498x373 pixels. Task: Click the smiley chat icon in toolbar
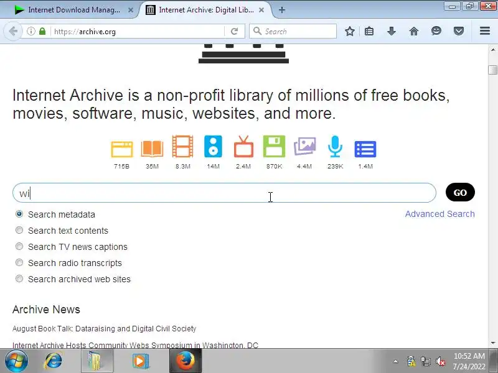(436, 30)
